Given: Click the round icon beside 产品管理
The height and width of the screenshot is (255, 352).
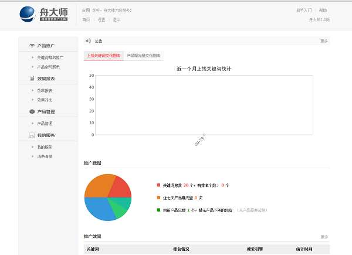Looking at the screenshot, I should (x=32, y=111).
